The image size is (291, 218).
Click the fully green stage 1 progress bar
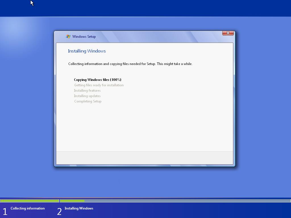tap(29, 201)
